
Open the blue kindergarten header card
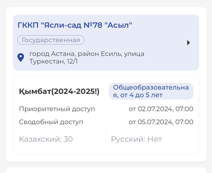[x=106, y=43]
